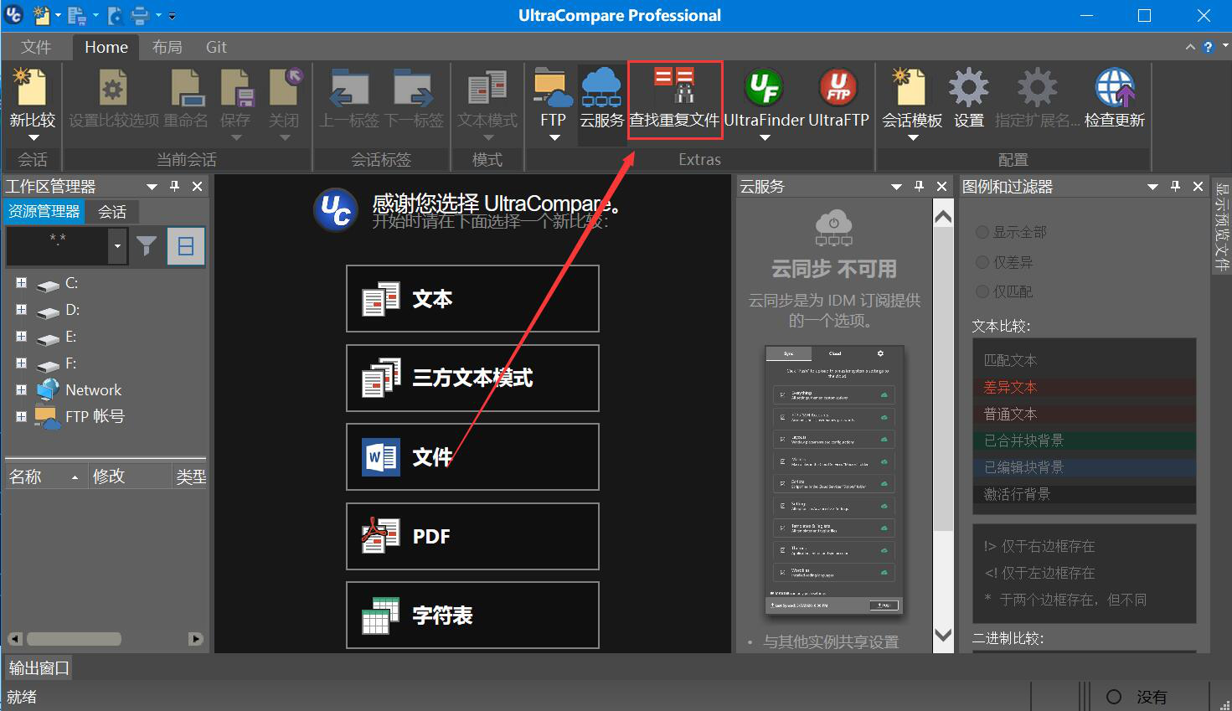Open UltraFinder from the ribbon
Image resolution: width=1232 pixels, height=711 pixels.
(764, 102)
